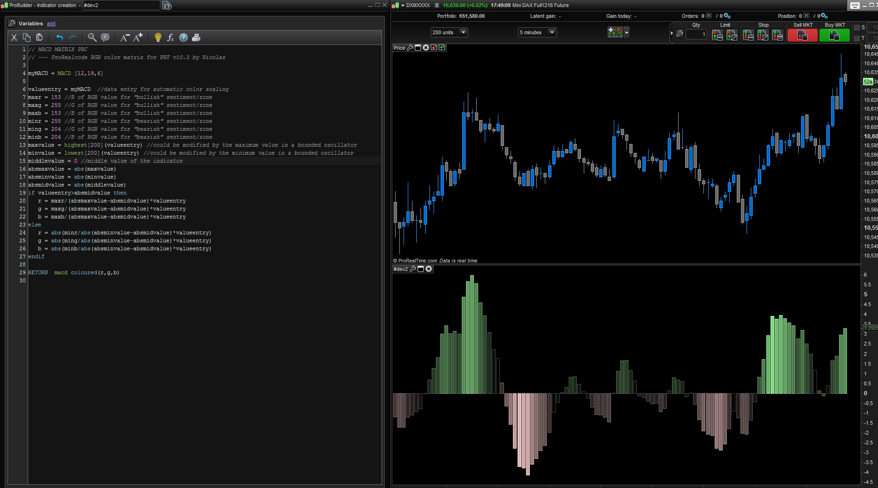Viewport: 878px width, 488px height.
Task: Open the ProBuilder documentation help icon
Action: click(167, 5)
